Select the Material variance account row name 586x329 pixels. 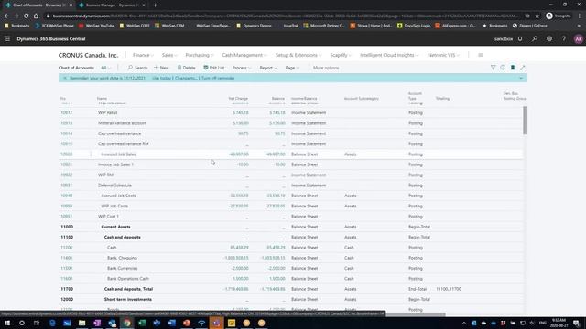pos(122,123)
